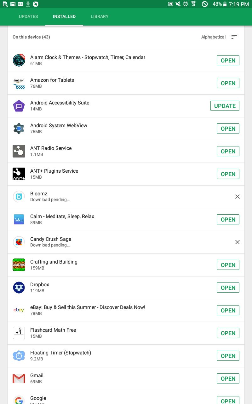Tap the Alarm Clock & Themes app icon
The height and width of the screenshot is (404, 252).
click(x=19, y=60)
